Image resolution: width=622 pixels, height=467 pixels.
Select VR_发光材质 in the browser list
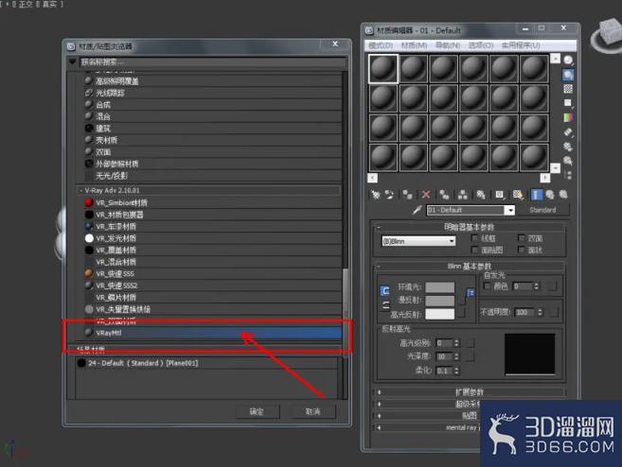213,238
